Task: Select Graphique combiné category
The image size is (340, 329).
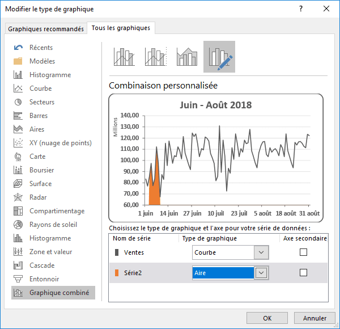Action: [x=53, y=293]
